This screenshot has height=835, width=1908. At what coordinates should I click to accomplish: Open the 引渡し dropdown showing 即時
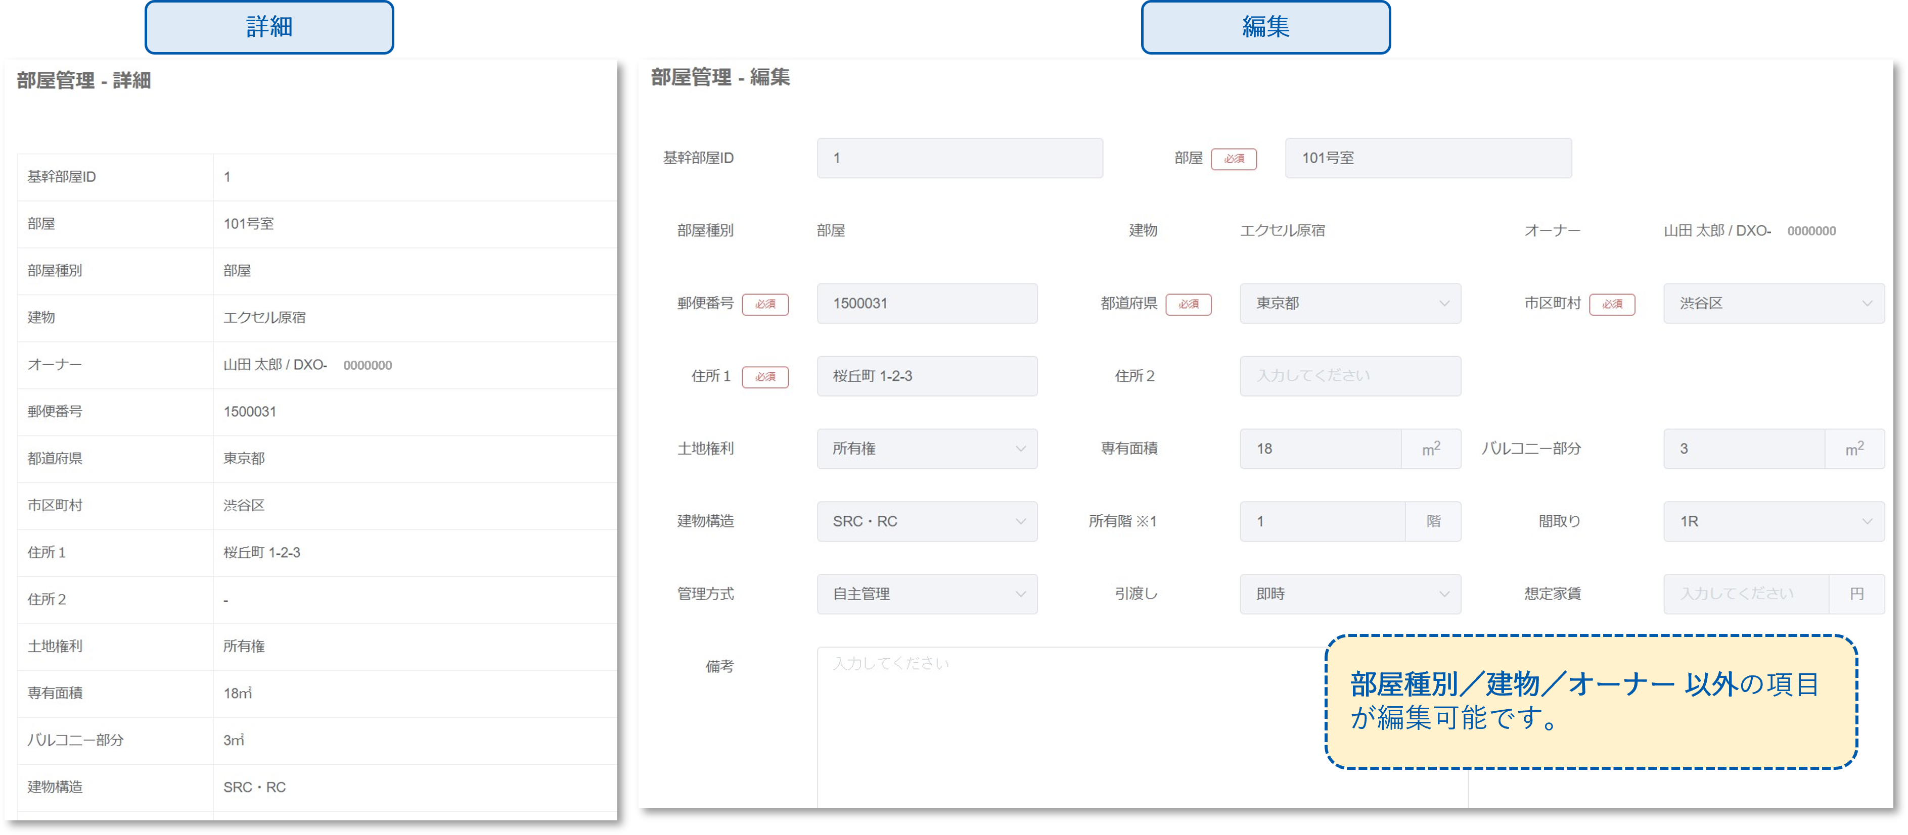pyautogui.click(x=1349, y=594)
